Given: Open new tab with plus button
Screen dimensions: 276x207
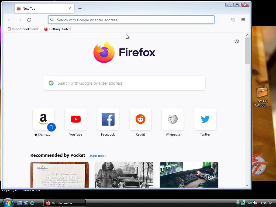Looking at the screenshot, I should click(x=80, y=8).
